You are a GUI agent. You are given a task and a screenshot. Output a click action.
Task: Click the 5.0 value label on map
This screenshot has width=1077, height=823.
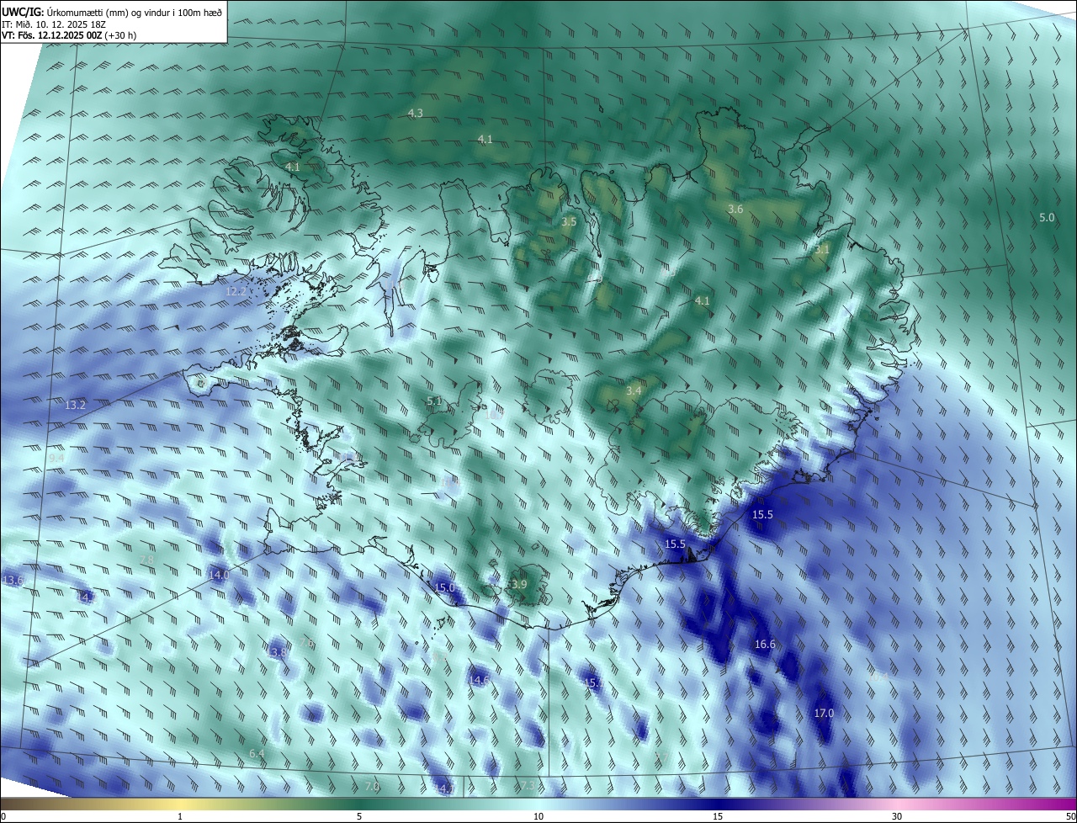[1047, 217]
